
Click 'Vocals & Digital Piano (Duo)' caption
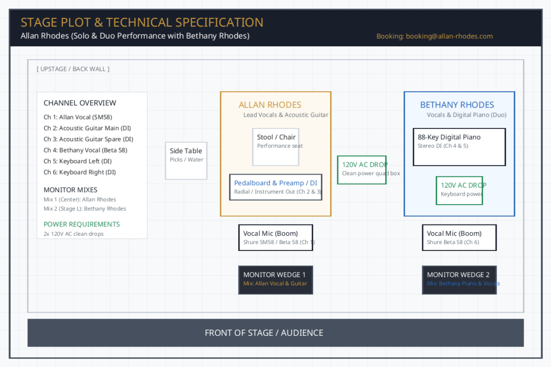coord(467,115)
